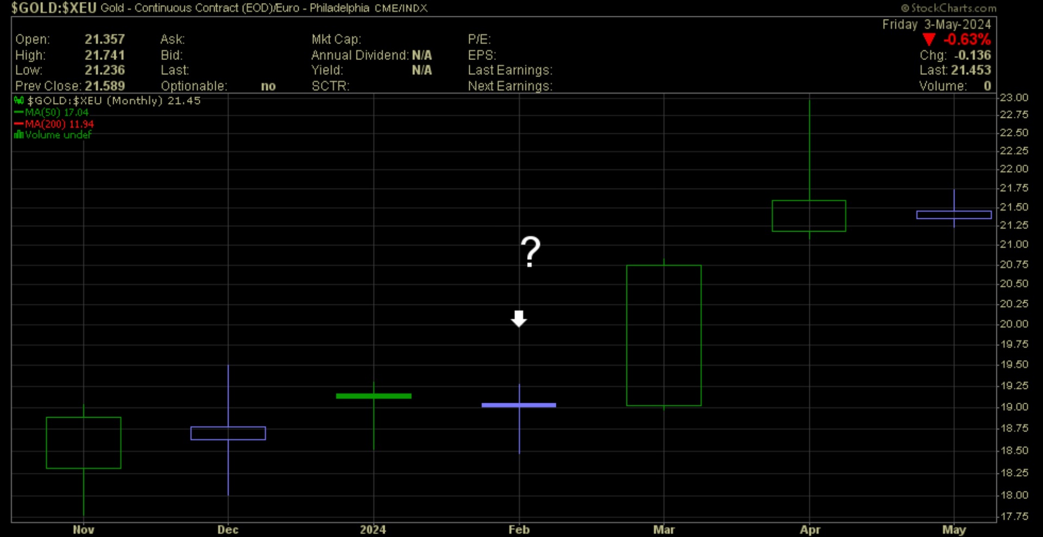Screen dimensions: 1043x537
Task: Click the white down arrow above February
Action: click(x=519, y=319)
